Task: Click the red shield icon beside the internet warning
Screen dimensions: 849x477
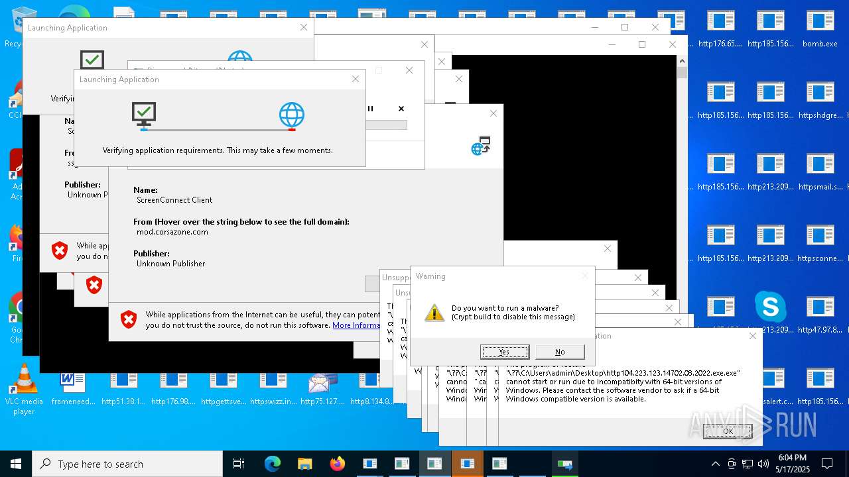Action: click(x=129, y=320)
